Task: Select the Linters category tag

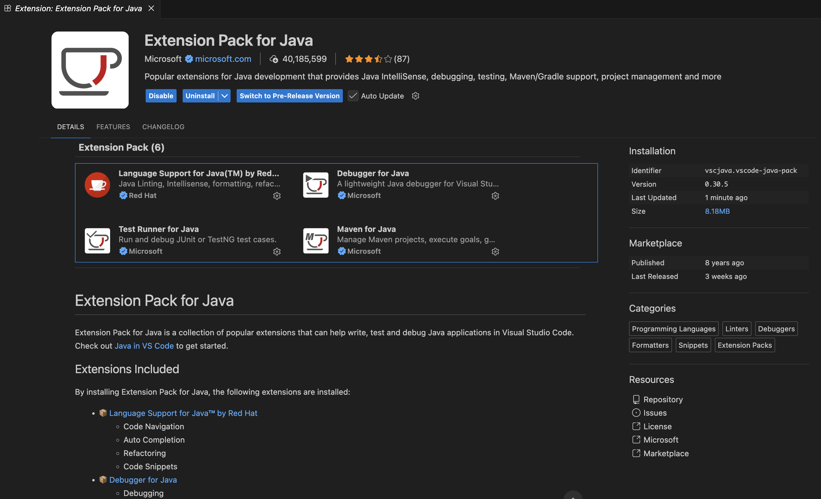Action: [x=736, y=329]
